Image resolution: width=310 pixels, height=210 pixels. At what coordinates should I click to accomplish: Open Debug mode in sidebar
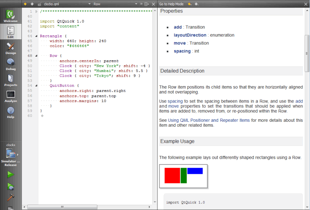tap(10, 64)
